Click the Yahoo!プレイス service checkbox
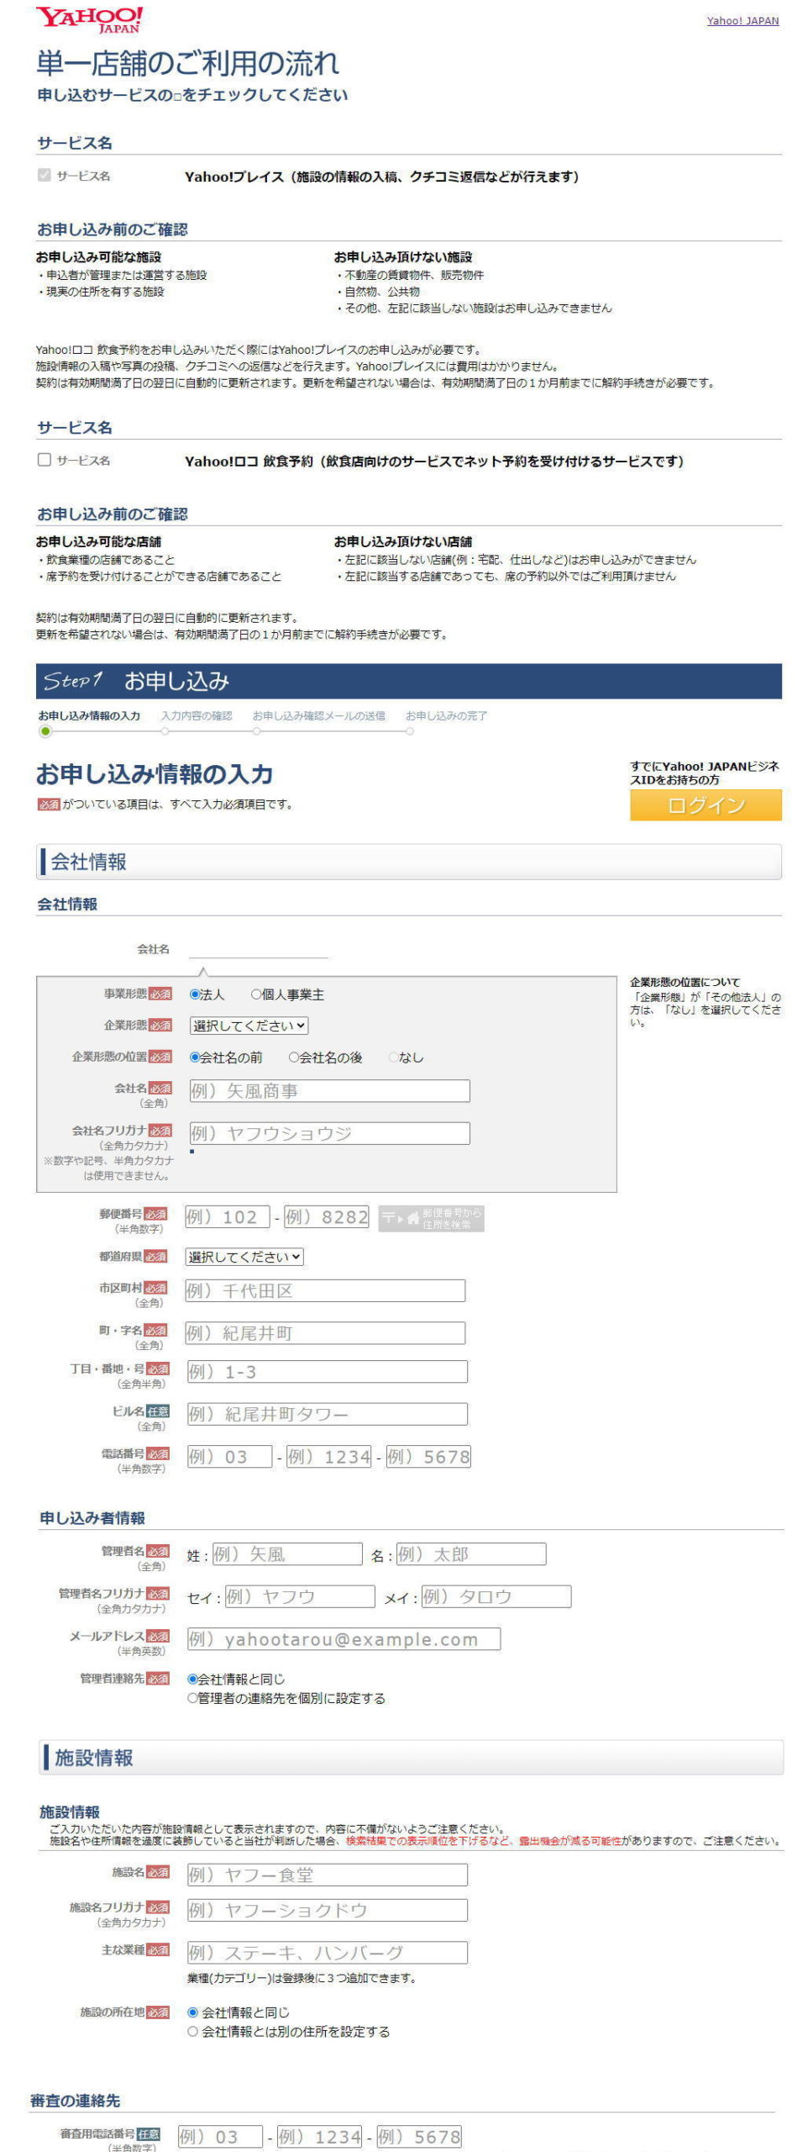Image resolution: width=808 pixels, height=2152 pixels. 45,175
